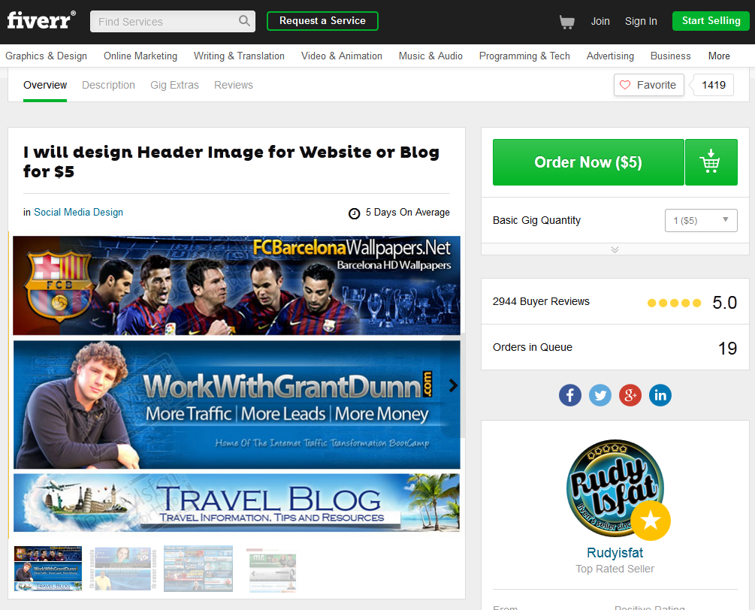Open Programming & Tech category
Screen dimensions: 755x610
pyautogui.click(x=524, y=56)
